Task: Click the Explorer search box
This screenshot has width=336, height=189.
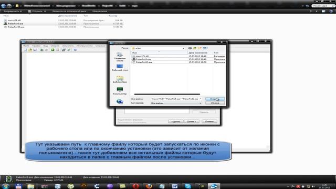Action: 323,6
